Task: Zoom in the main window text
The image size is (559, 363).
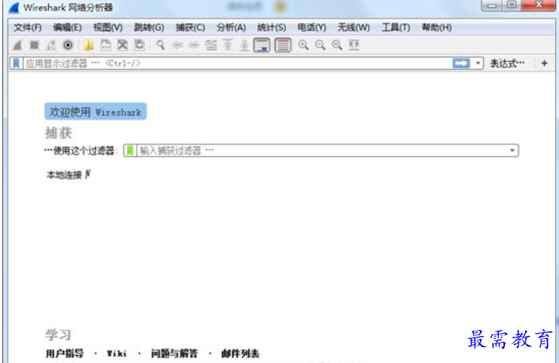Action: click(x=303, y=45)
